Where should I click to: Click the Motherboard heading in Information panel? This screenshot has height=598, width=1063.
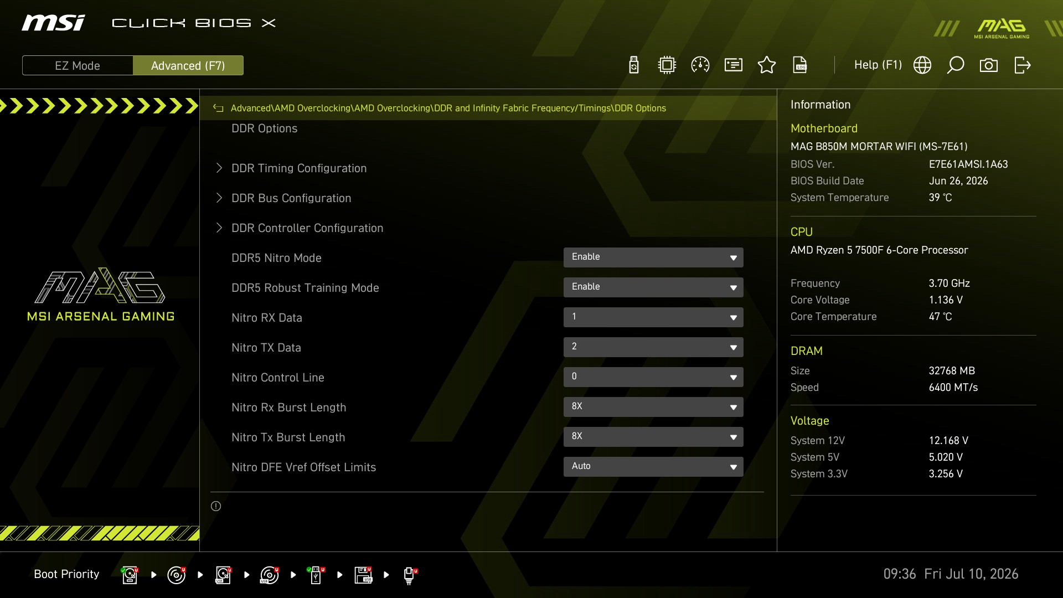(824, 128)
